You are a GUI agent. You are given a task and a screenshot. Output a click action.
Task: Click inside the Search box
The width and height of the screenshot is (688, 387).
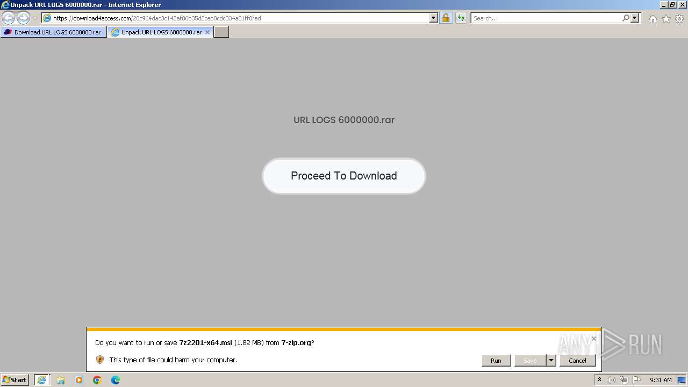546,18
